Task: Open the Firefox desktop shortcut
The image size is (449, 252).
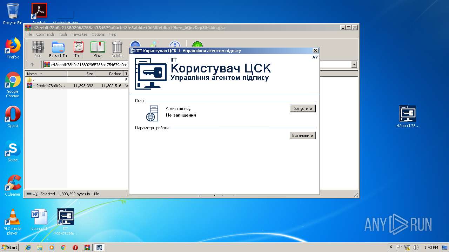Action: click(13, 48)
